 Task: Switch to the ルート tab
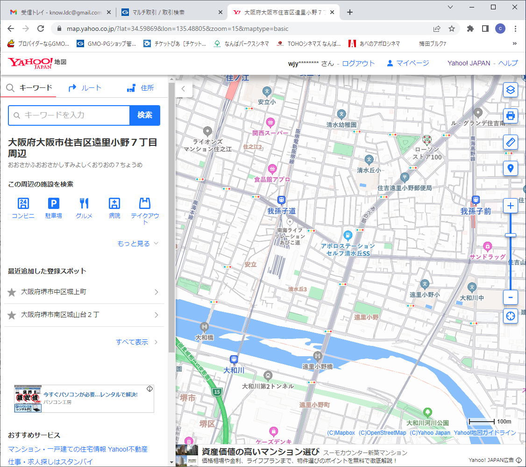tap(85, 88)
